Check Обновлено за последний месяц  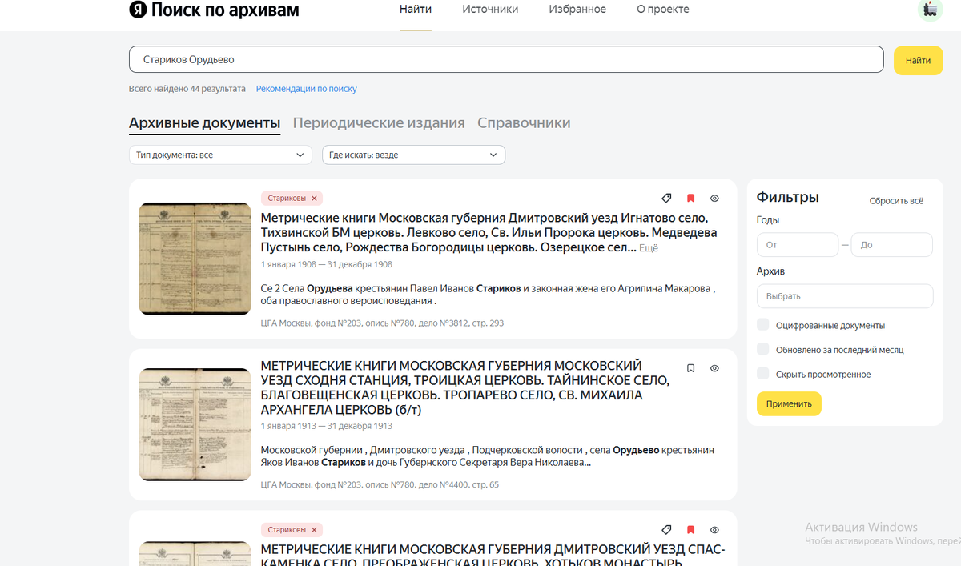coord(762,349)
